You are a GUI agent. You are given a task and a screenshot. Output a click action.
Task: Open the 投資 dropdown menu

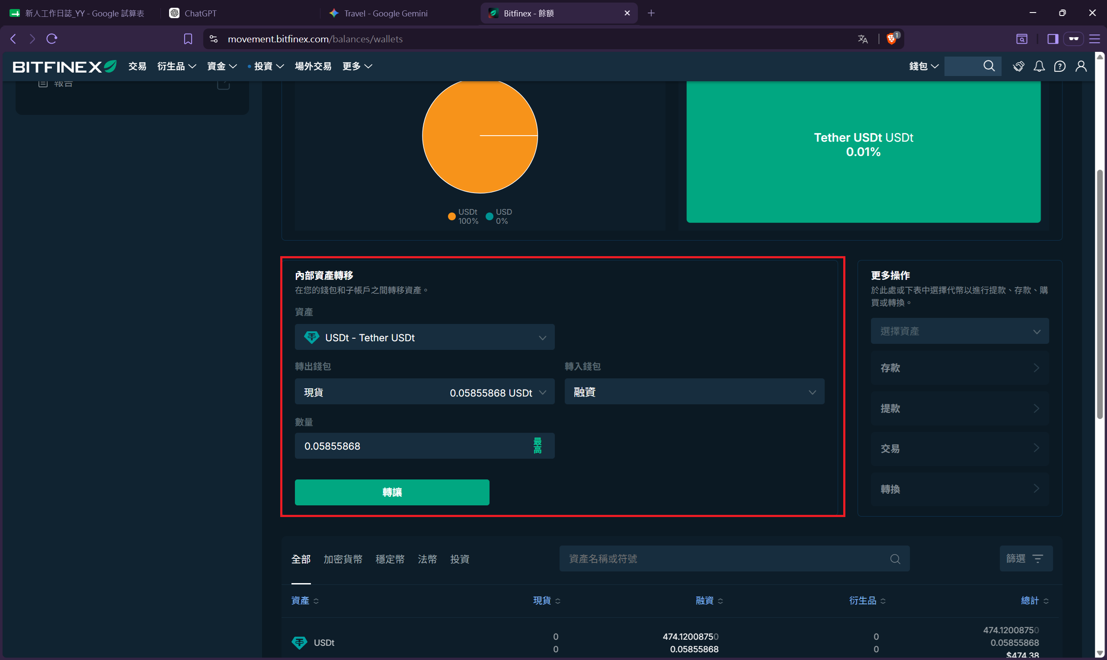(x=269, y=66)
